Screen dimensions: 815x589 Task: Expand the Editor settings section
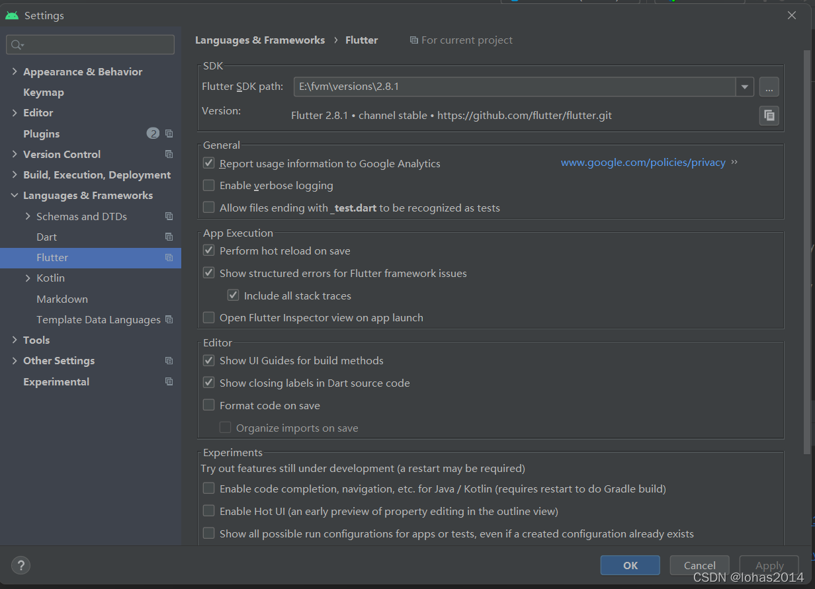tap(15, 113)
